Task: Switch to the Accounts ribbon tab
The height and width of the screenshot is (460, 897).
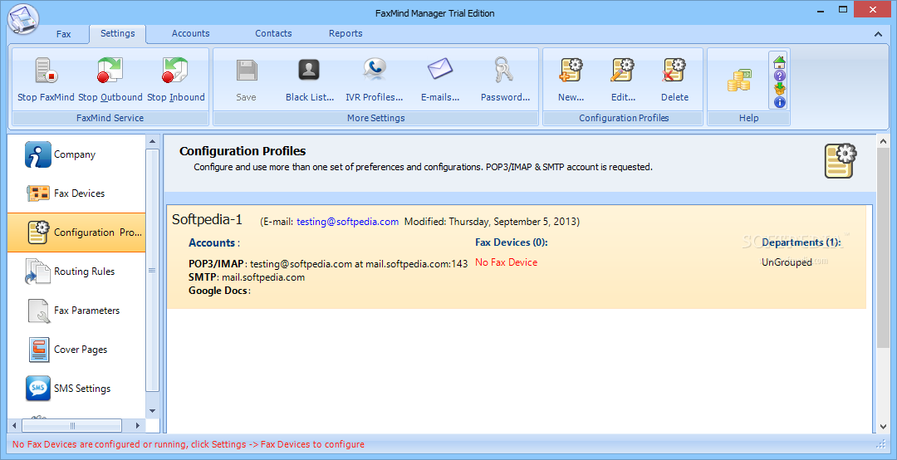Action: [190, 33]
